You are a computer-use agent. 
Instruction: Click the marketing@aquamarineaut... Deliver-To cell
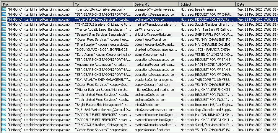(x=156, y=65)
